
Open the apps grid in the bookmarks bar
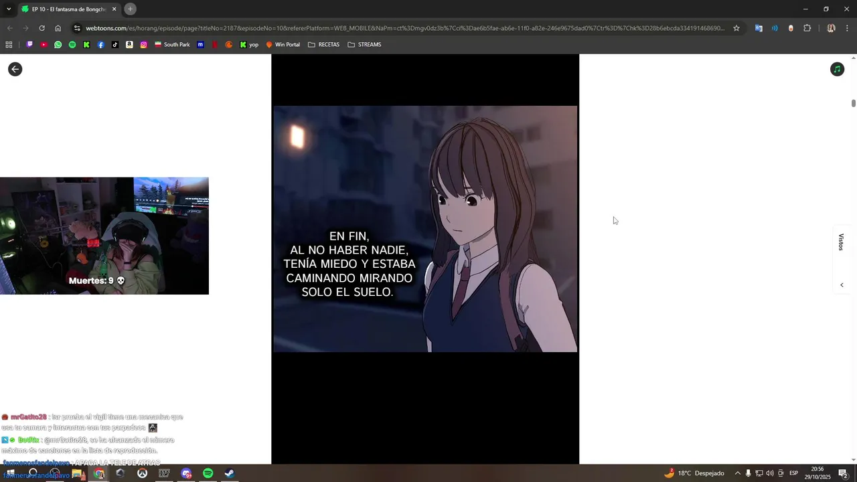9,45
